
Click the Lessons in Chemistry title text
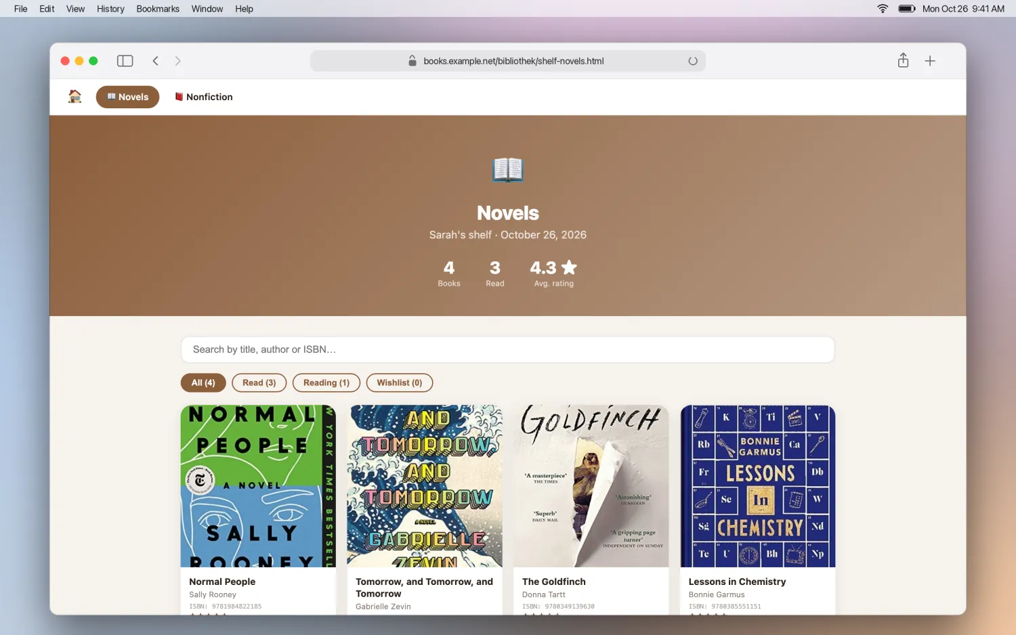(x=737, y=582)
